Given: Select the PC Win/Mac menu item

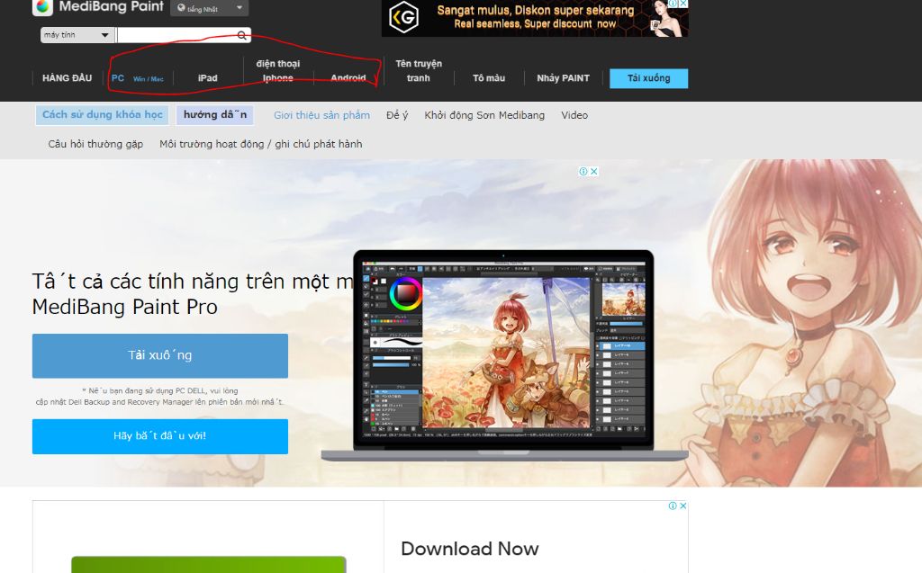Looking at the screenshot, I should click(138, 77).
